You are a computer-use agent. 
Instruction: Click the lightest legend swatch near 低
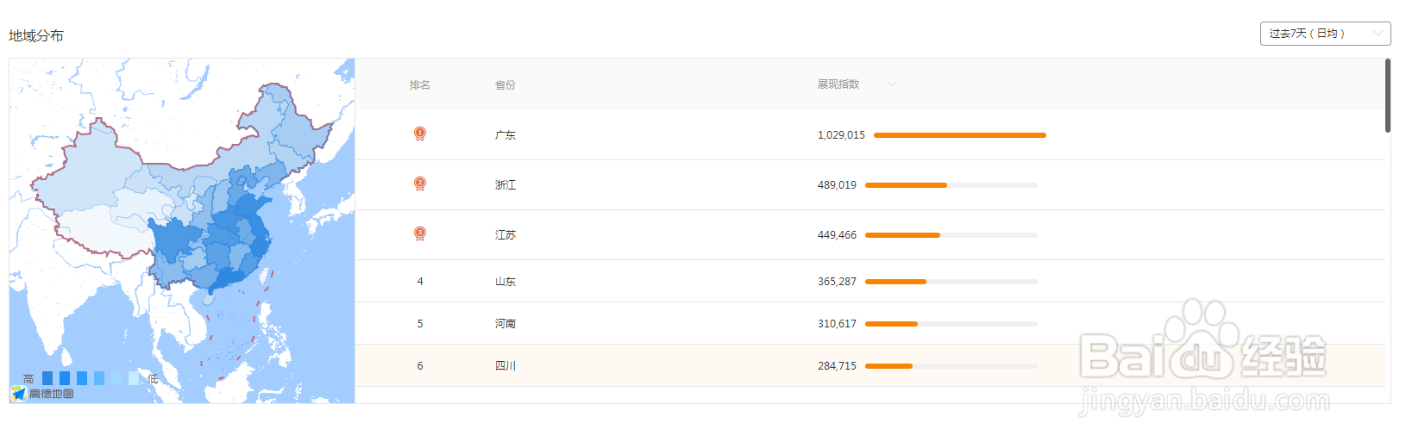pos(134,378)
